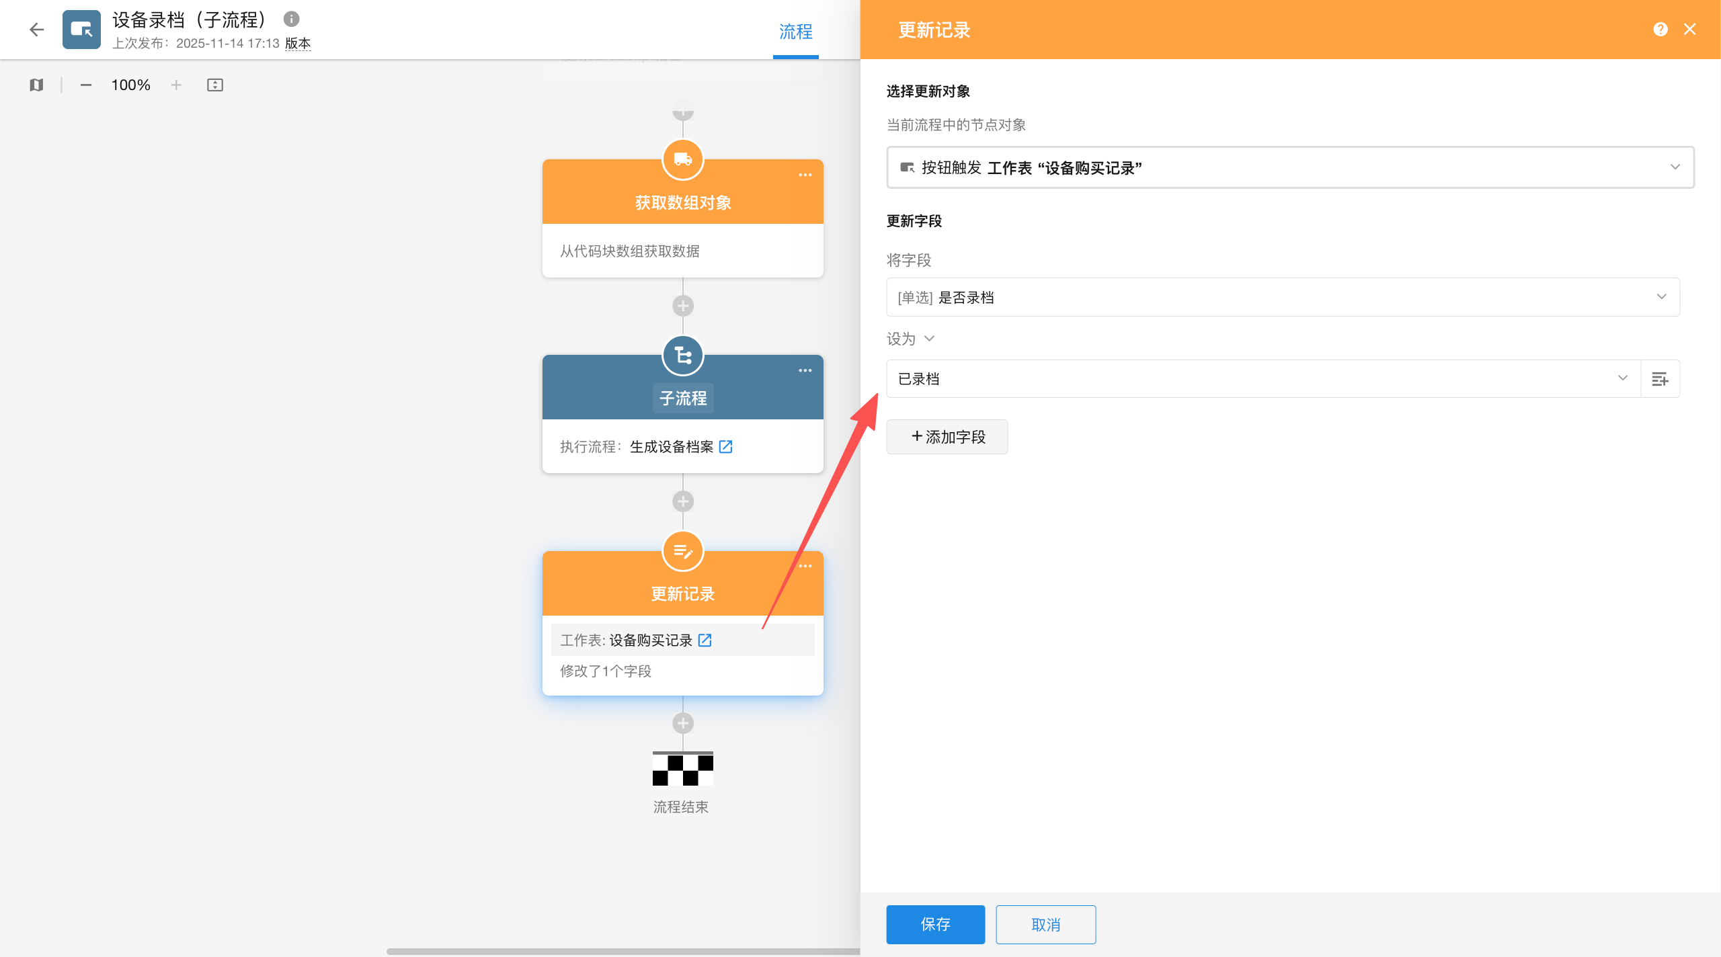Click the fit-to-screen canvas icon
This screenshot has height=957, width=1721.
tap(215, 85)
